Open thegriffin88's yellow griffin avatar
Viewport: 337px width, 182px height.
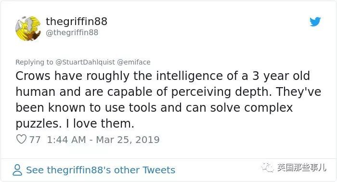point(28,28)
